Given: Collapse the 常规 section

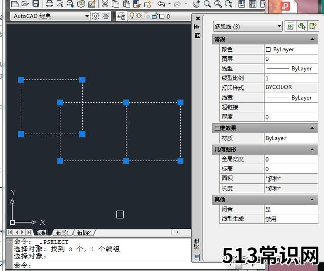Looking at the screenshot, I should (312, 39).
